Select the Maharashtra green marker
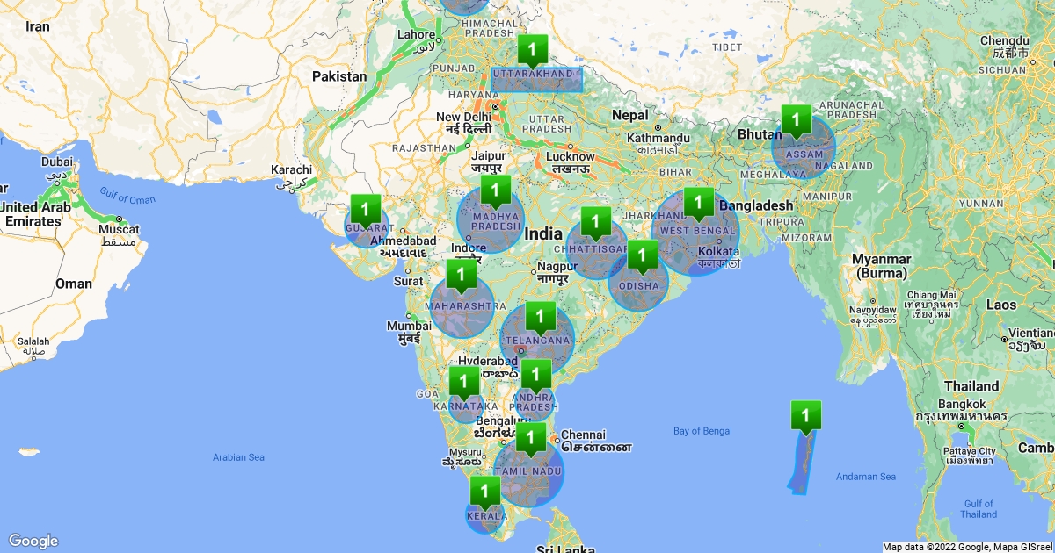The image size is (1055, 553). click(461, 275)
